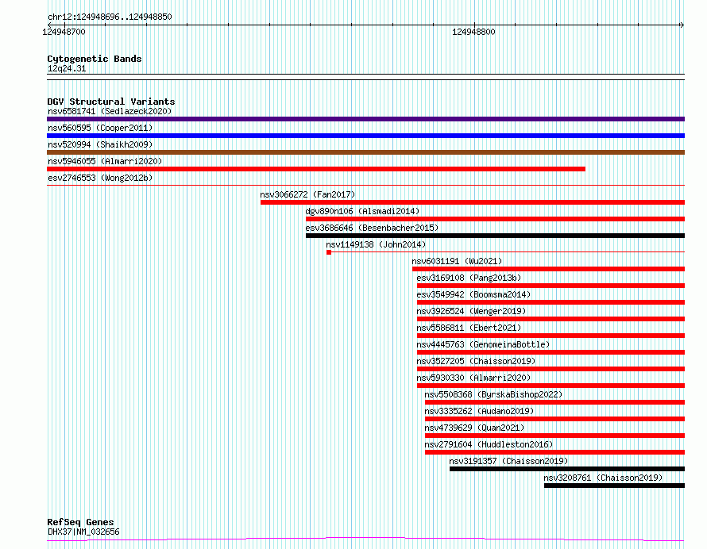This screenshot has width=707, height=549.
Task: Select the red nsv3066272 variant bar
Action: point(473,202)
